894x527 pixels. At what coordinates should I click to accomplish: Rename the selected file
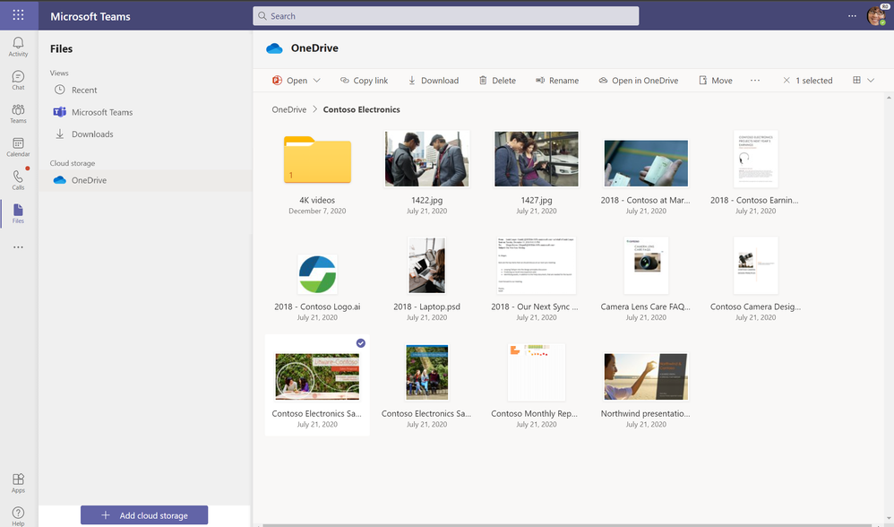[x=557, y=81]
